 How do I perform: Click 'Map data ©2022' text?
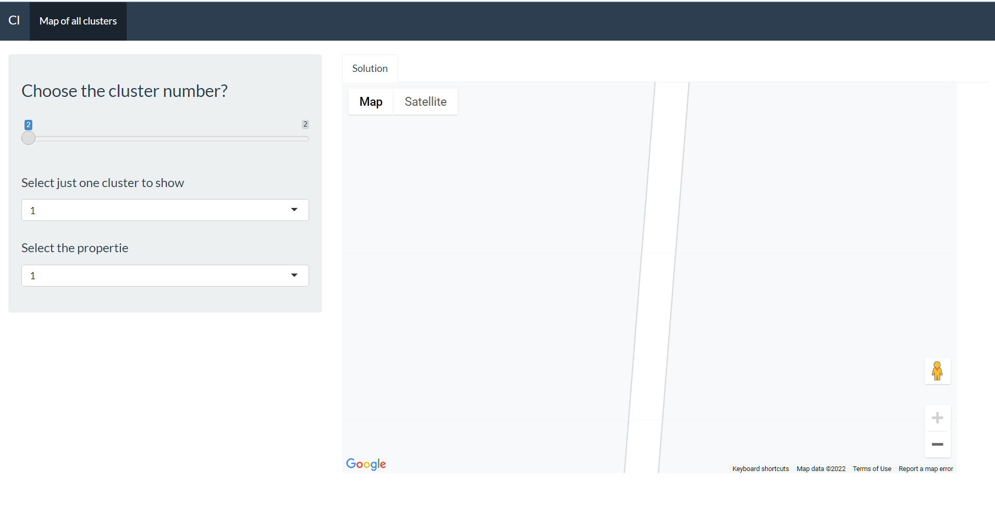[821, 469]
